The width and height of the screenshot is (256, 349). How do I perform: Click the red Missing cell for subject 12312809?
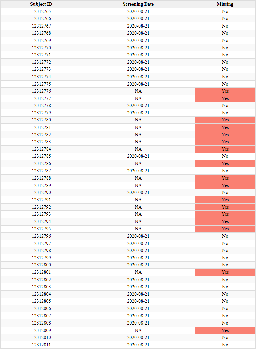[225, 330]
